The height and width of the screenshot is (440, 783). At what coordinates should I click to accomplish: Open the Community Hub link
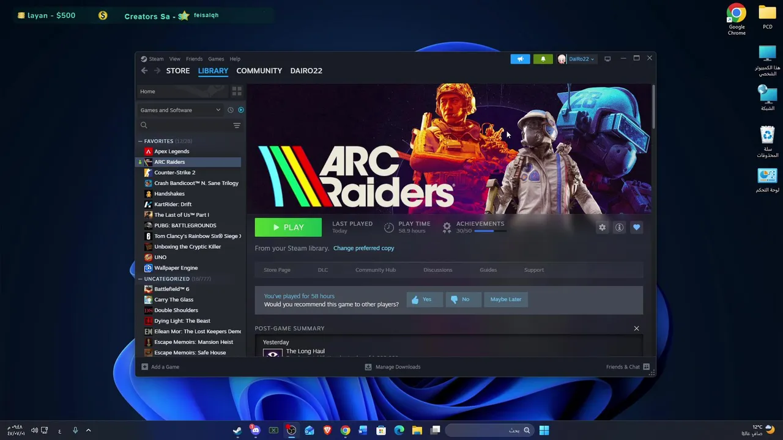[376, 269]
